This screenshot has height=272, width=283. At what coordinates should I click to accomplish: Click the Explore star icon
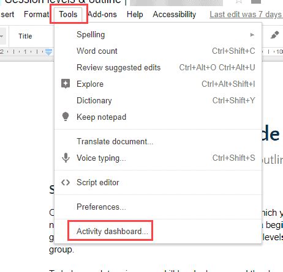pyautogui.click(x=66, y=84)
